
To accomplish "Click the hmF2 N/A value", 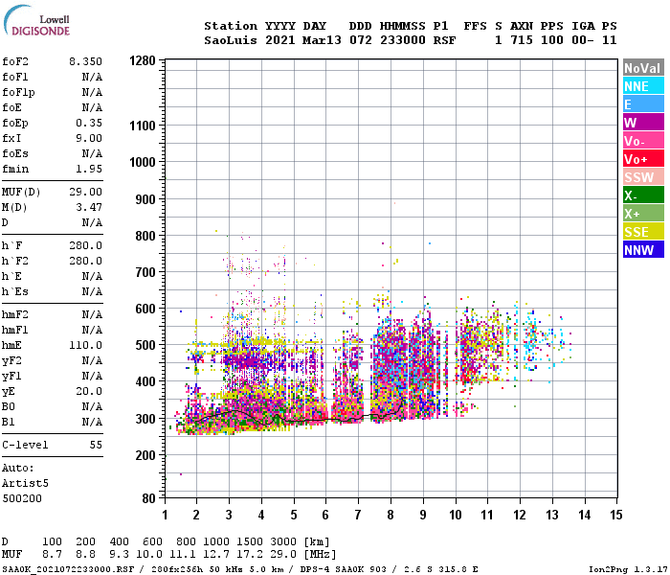I will pos(92,315).
